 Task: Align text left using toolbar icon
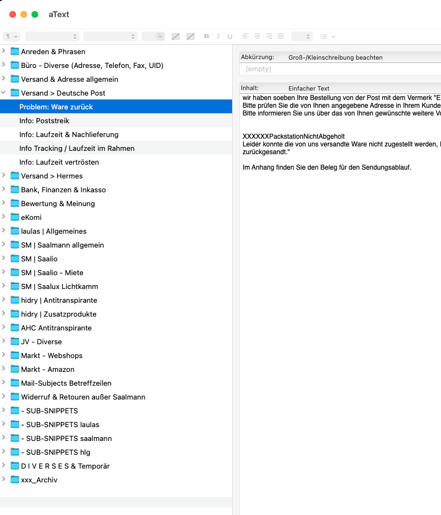pos(246,36)
